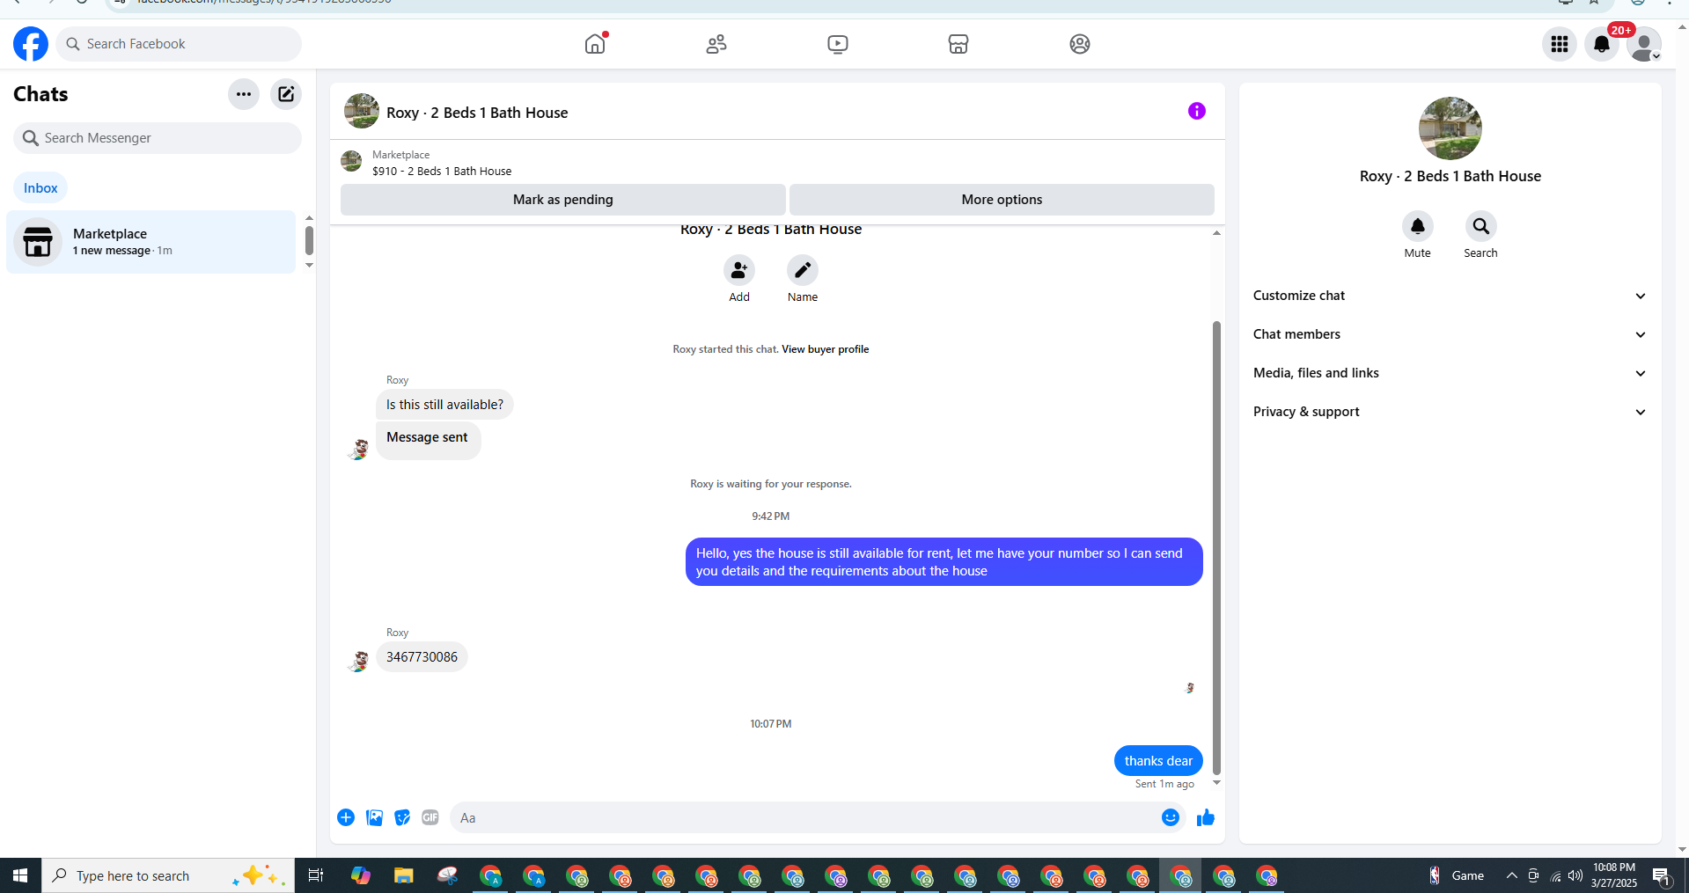Screen dimensions: 1689x893
Task: Click the conversation vertical scrollbar
Action: pyautogui.click(x=1216, y=547)
